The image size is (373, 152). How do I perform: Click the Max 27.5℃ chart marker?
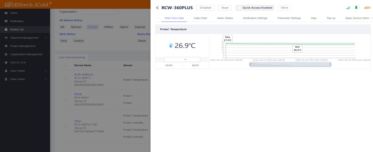pos(228,39)
